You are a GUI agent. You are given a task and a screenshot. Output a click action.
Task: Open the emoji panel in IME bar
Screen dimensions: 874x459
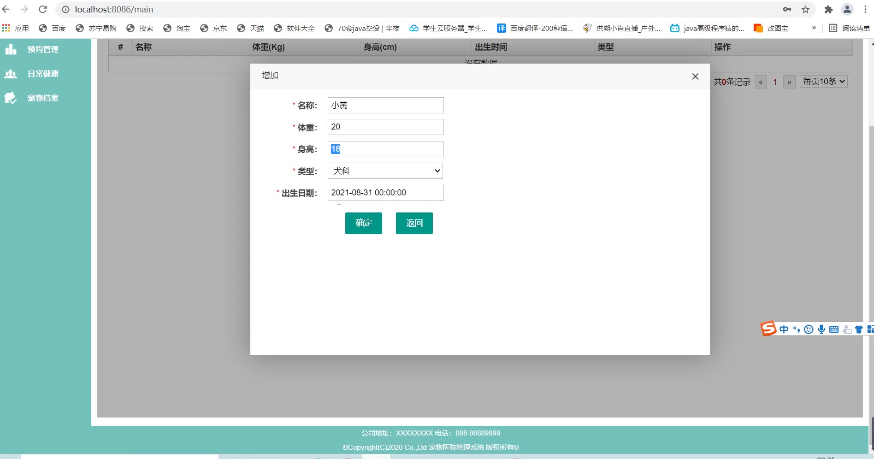809,329
